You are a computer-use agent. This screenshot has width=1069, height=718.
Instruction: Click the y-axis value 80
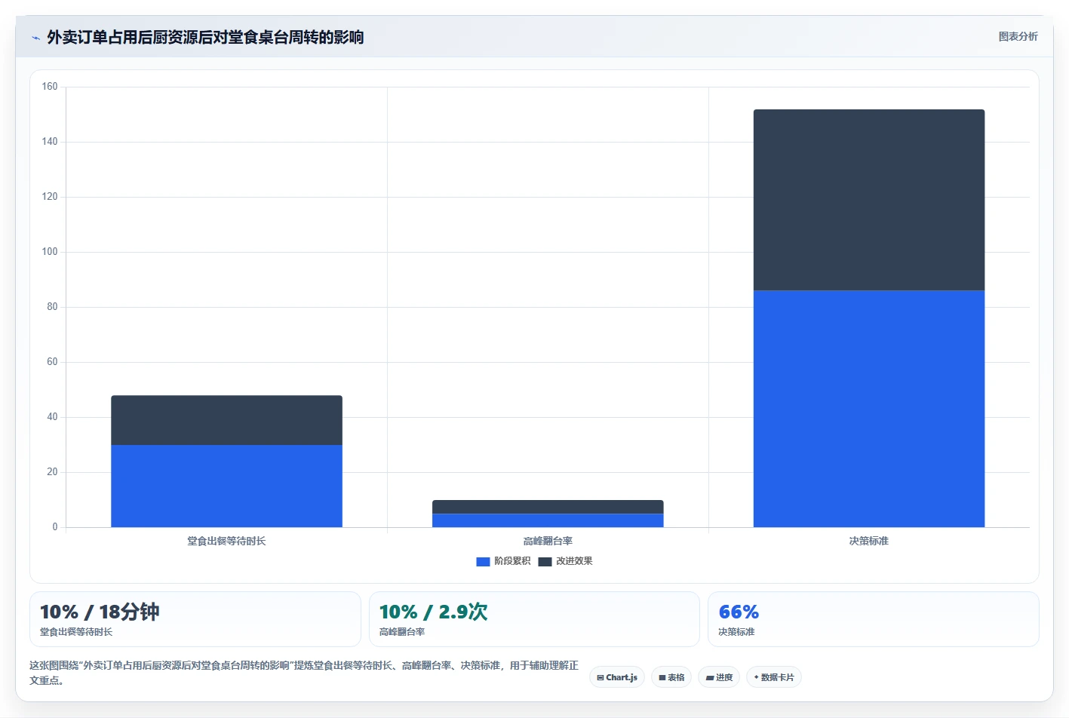coord(52,307)
